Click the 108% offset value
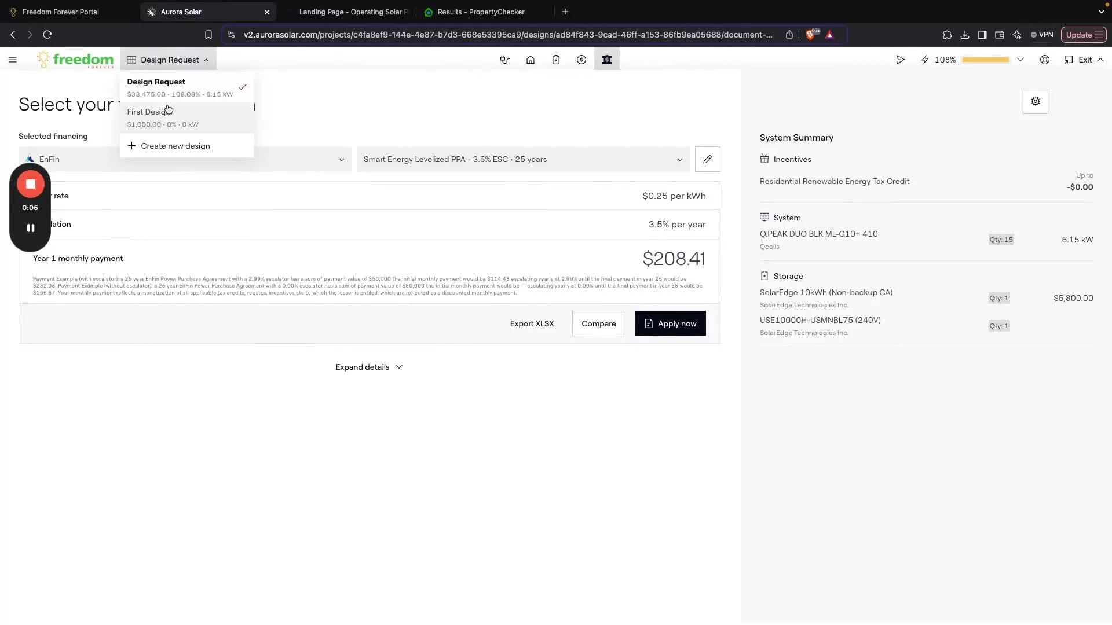This screenshot has height=625, width=1112. [945, 60]
